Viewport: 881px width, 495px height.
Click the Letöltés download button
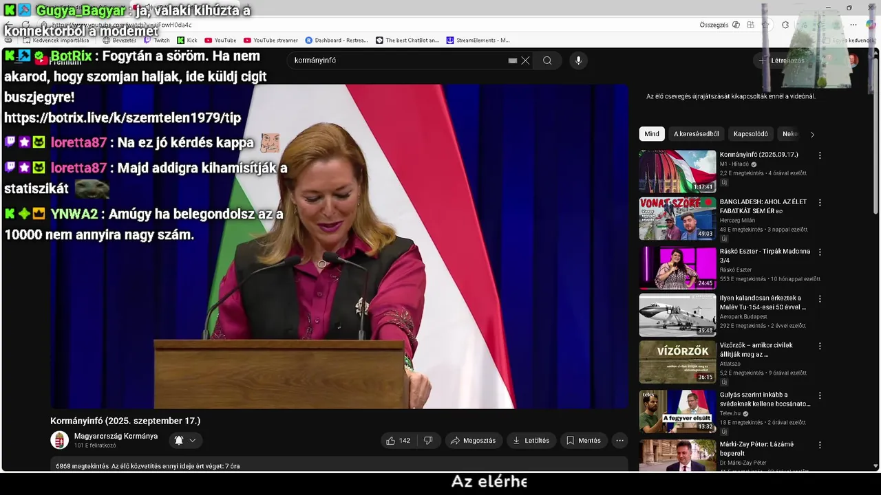click(x=531, y=441)
